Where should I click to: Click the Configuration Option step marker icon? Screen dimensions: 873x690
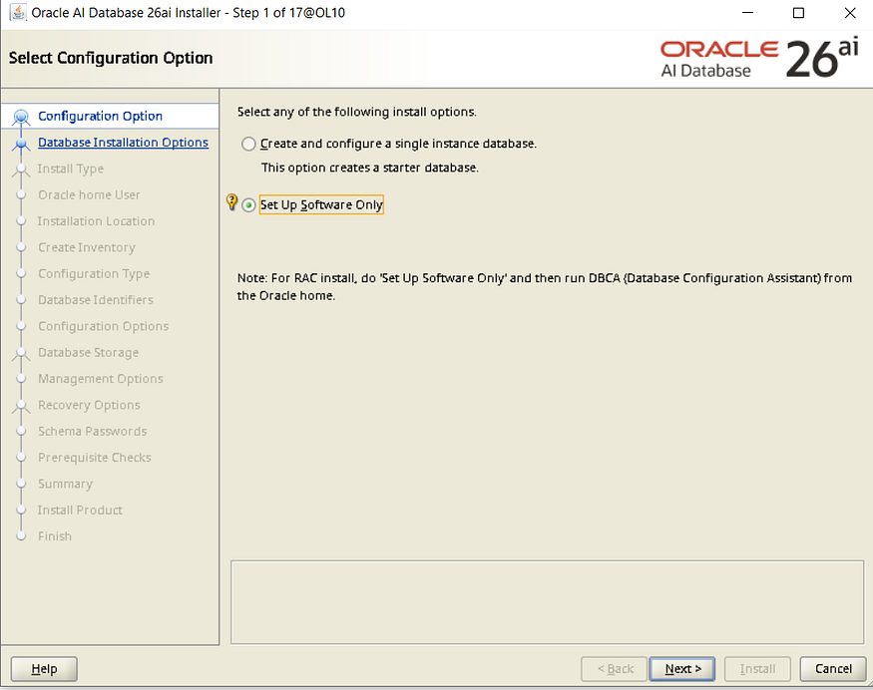pyautogui.click(x=21, y=117)
